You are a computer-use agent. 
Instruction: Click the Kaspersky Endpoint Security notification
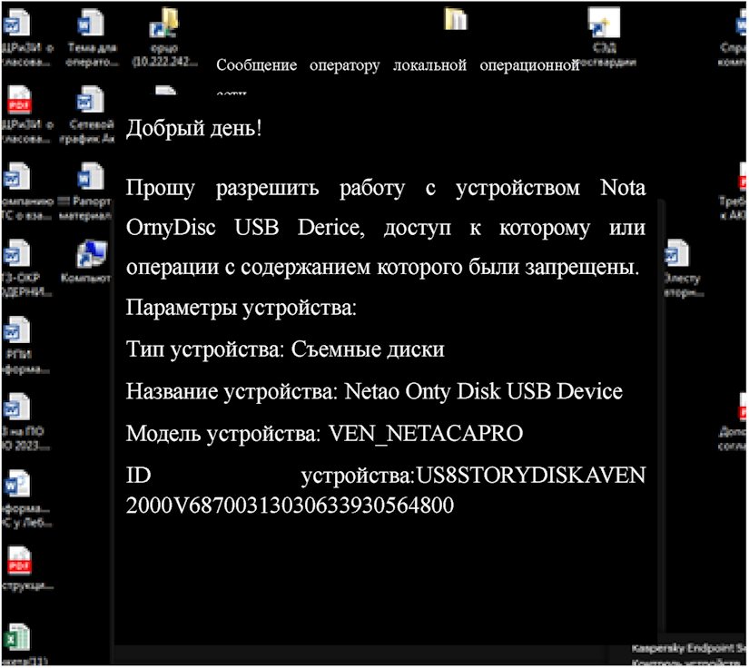688,653
